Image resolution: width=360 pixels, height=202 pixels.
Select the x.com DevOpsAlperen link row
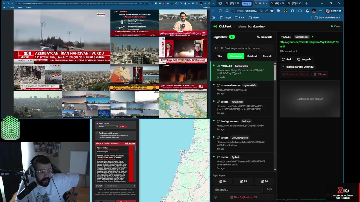coord(242,143)
